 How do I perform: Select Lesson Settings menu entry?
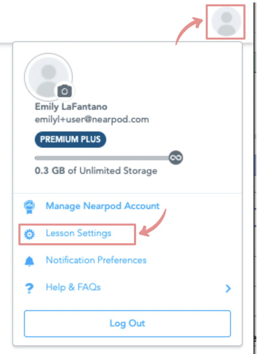tap(78, 233)
